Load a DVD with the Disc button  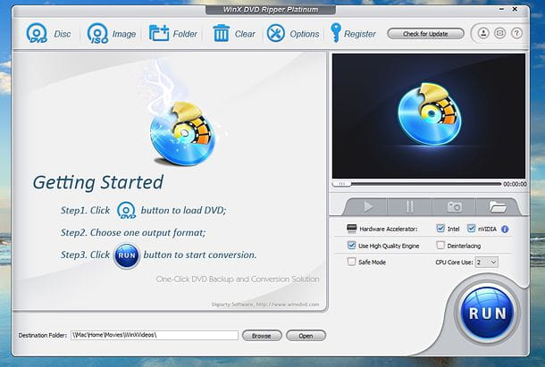point(48,33)
